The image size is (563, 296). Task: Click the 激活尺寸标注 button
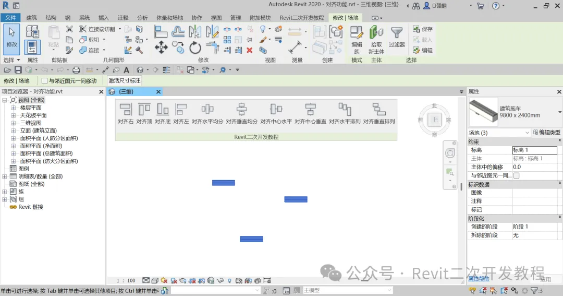pos(124,81)
